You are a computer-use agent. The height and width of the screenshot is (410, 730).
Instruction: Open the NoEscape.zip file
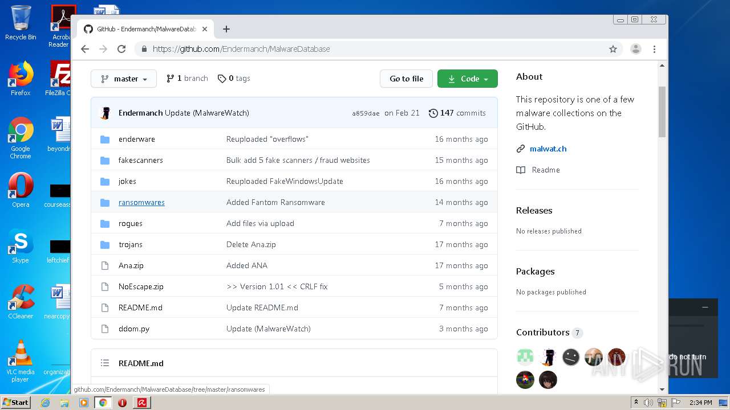pyautogui.click(x=141, y=286)
